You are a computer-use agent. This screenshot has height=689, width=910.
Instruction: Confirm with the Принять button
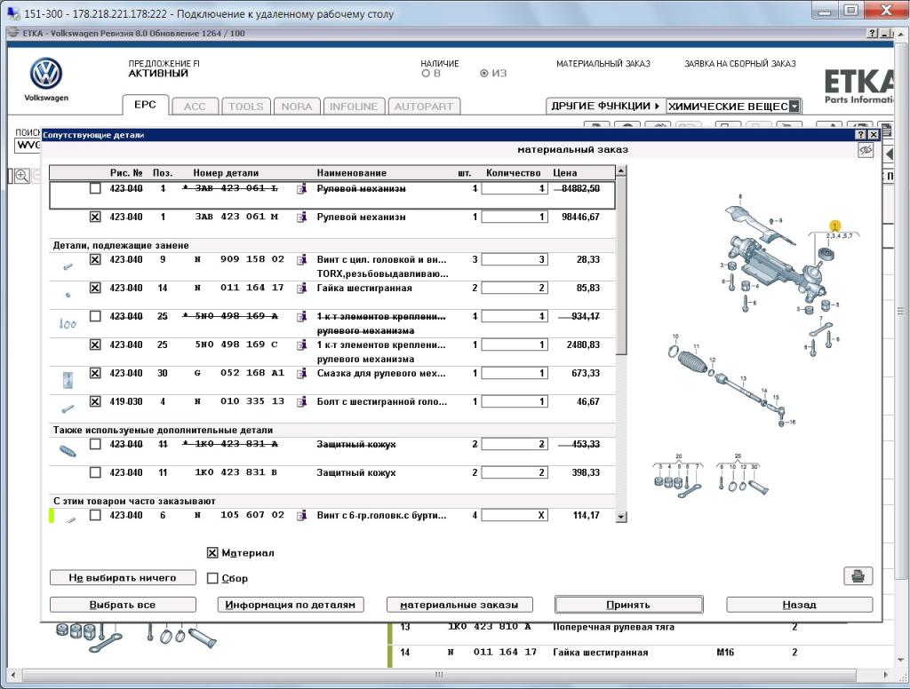click(628, 605)
